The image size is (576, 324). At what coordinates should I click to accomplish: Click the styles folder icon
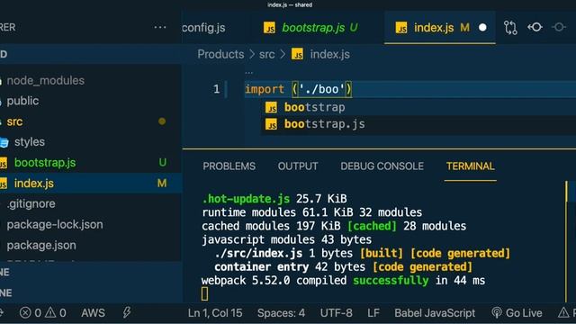4,142
